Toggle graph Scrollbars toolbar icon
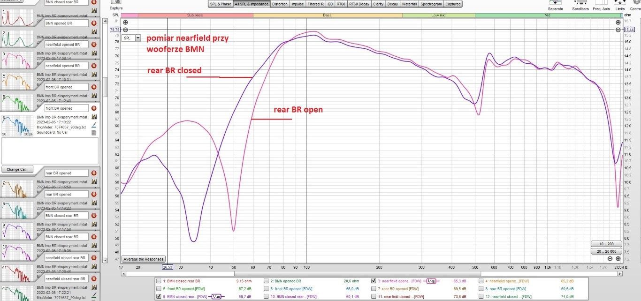641x301 pixels. click(x=580, y=5)
